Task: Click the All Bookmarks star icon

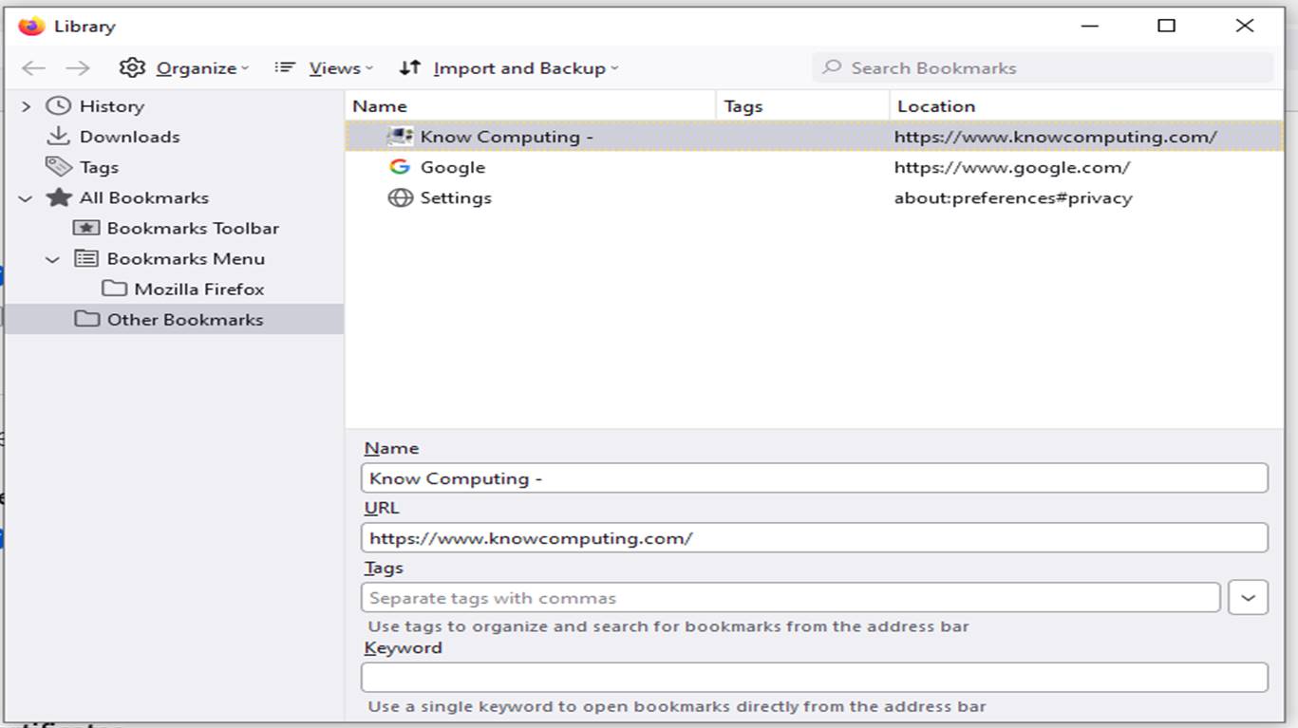Action: click(59, 197)
